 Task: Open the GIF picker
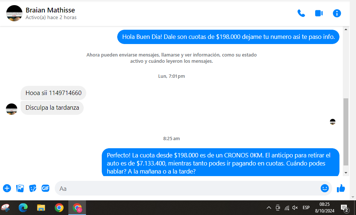[46, 188]
